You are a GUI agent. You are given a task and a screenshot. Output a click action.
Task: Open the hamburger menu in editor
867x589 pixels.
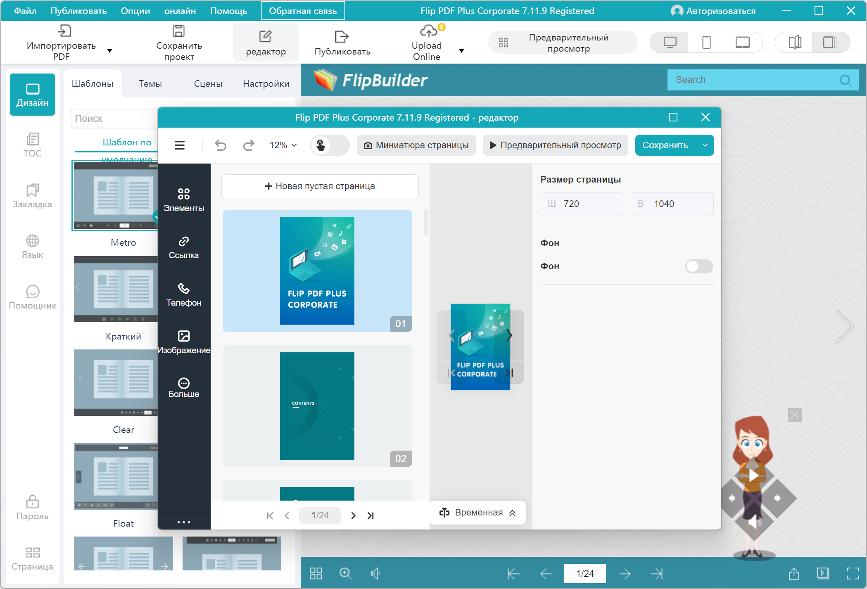pyautogui.click(x=180, y=145)
